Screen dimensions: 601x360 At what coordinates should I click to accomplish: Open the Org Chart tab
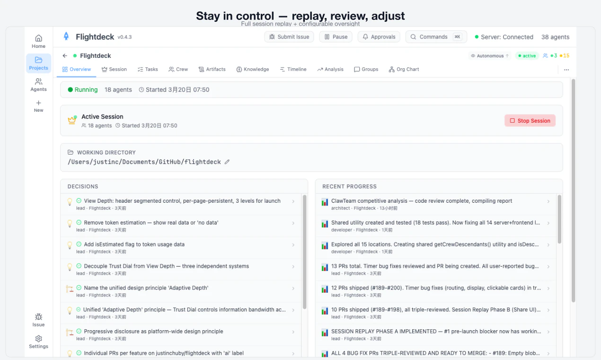404,69
